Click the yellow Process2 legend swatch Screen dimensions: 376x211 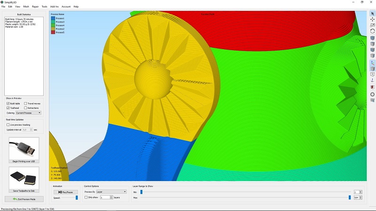[53, 29]
